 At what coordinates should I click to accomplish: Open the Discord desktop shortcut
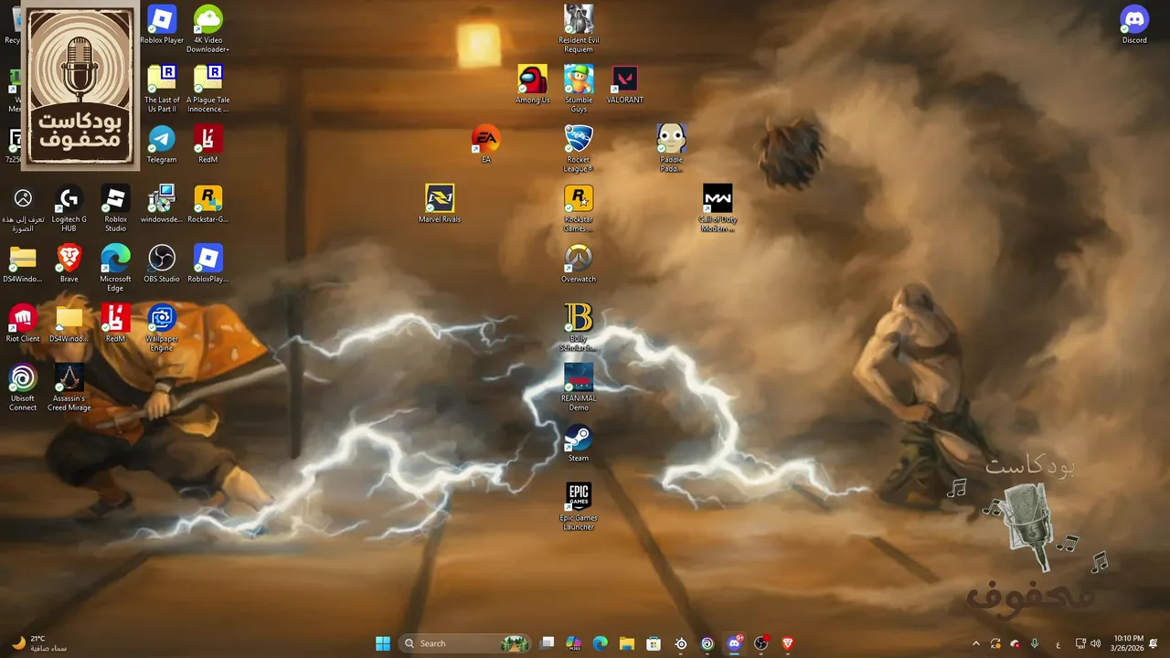(x=1134, y=25)
